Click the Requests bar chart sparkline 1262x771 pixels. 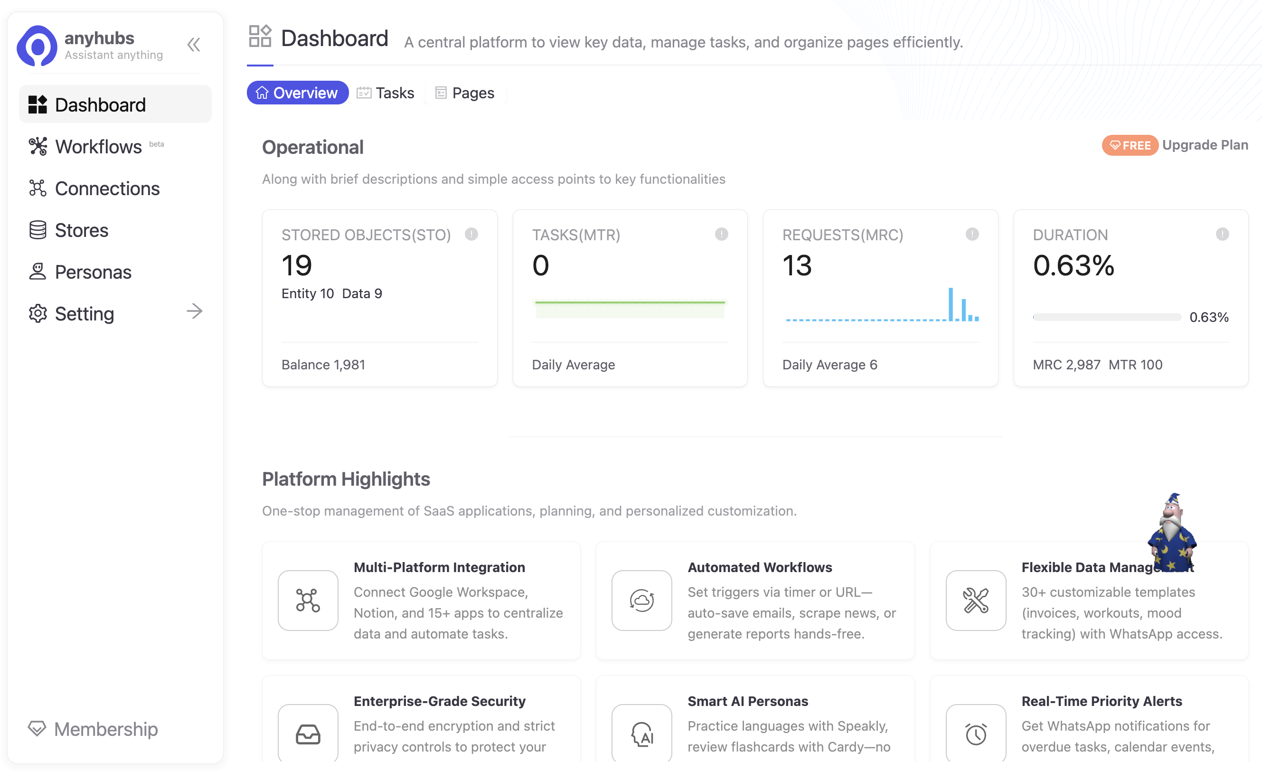[x=882, y=305]
